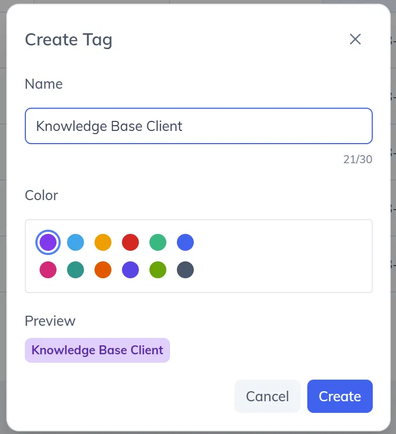Click the Knowledge Base Client preview tag
The height and width of the screenshot is (434, 396).
97,350
